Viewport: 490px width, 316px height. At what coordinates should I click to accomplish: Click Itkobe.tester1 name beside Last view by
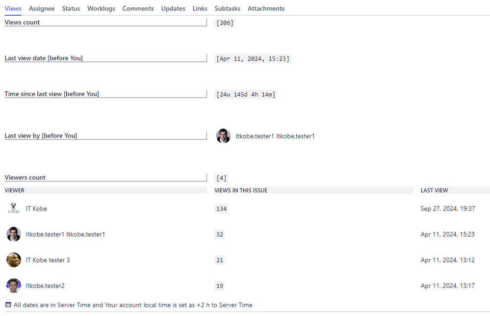click(275, 136)
